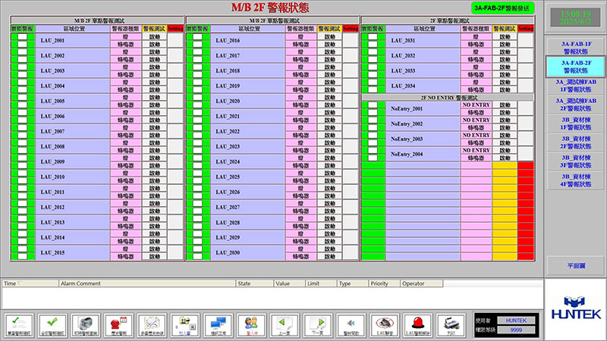Open 3A_測試棟FAB 1F警報狀態 page
The image size is (607, 341).
[577, 86]
